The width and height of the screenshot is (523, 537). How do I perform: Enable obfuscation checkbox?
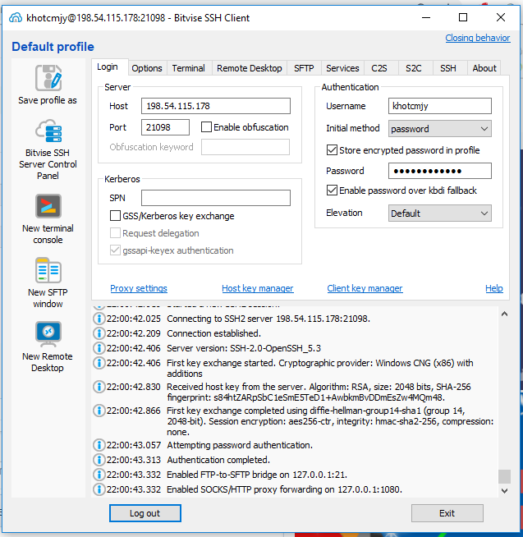pyautogui.click(x=206, y=127)
